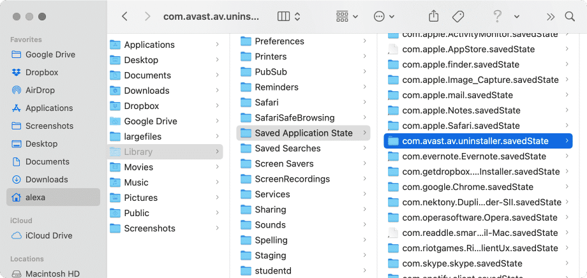Select Reminders folder in Library column

click(x=303, y=87)
